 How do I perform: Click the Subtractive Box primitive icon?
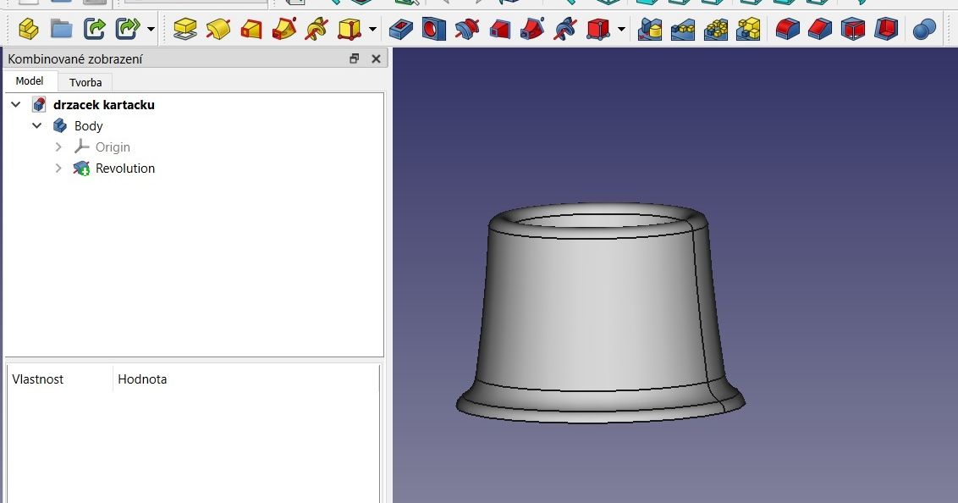tap(598, 29)
